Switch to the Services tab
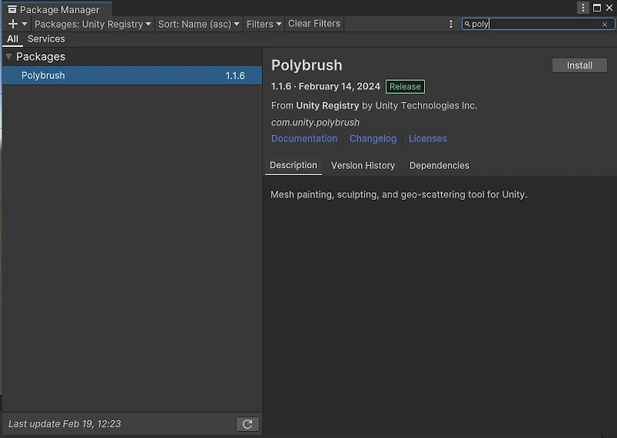This screenshot has height=438, width=617. click(46, 39)
